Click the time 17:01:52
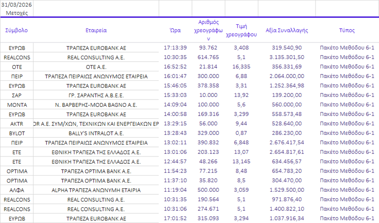Screen dimensions: 379x223 pyautogui.click(x=175, y=218)
